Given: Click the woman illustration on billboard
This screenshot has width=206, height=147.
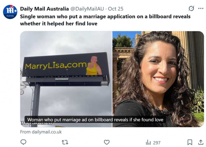Looking at the screenshot, I should (x=94, y=66).
